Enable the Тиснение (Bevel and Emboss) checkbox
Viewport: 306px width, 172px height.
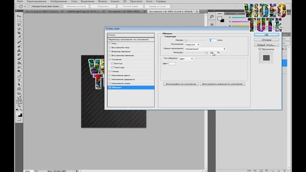click(109, 59)
